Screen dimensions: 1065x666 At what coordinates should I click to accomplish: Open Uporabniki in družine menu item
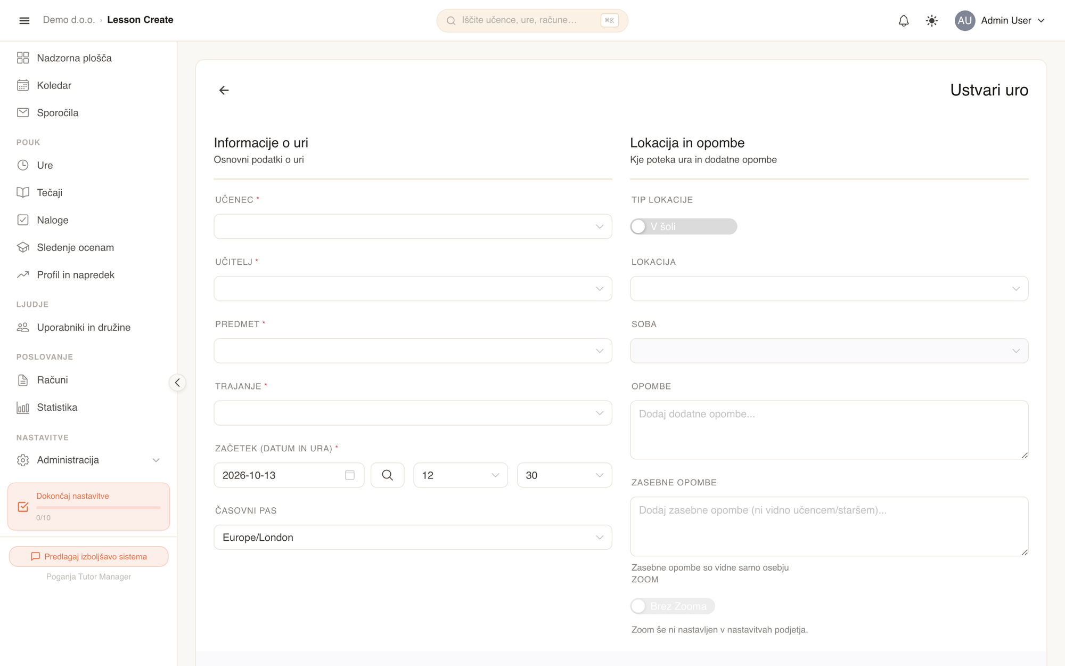88,328
